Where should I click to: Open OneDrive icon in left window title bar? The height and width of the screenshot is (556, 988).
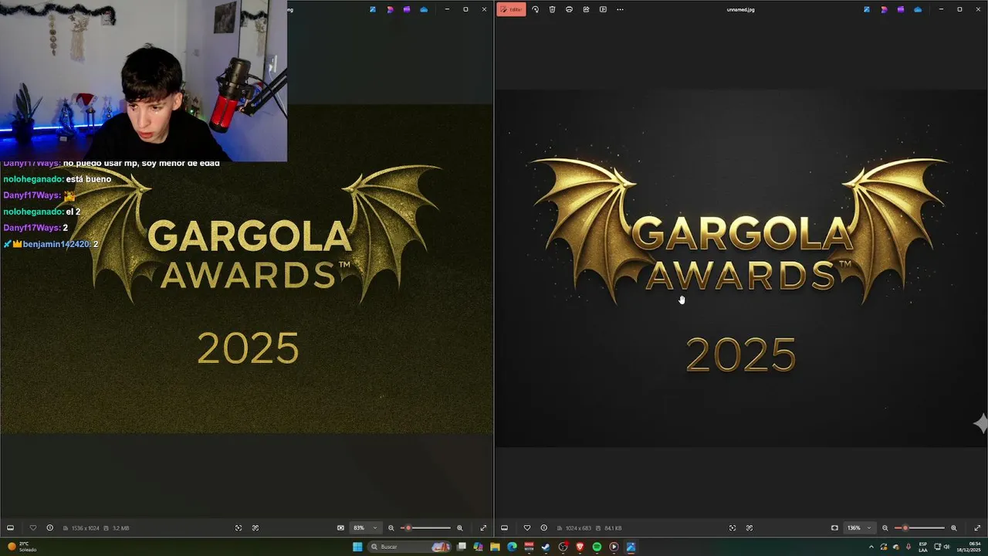pyautogui.click(x=424, y=9)
